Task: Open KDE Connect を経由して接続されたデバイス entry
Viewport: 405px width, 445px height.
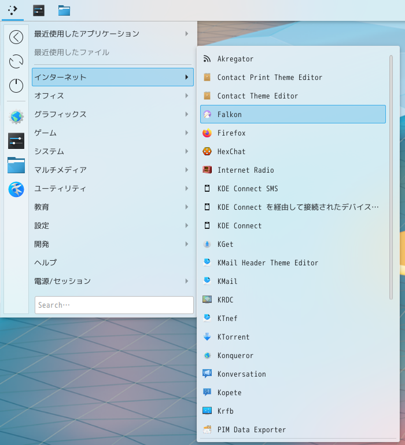Action: click(293, 207)
